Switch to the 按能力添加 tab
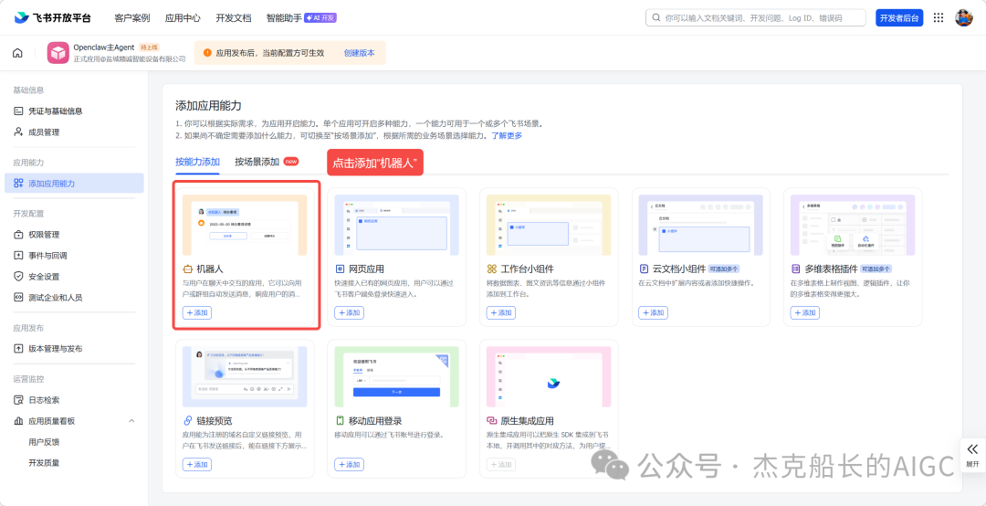Screen dimensions: 986x506 (197, 162)
